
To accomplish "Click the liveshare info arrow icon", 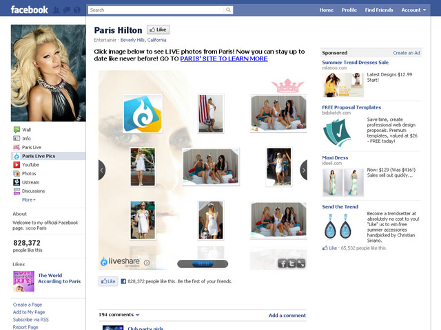I will coord(147,263).
